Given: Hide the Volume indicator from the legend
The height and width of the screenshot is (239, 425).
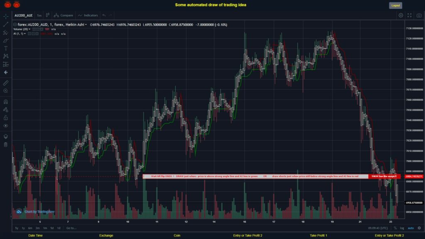Looking at the screenshot, I should pos(34,29).
